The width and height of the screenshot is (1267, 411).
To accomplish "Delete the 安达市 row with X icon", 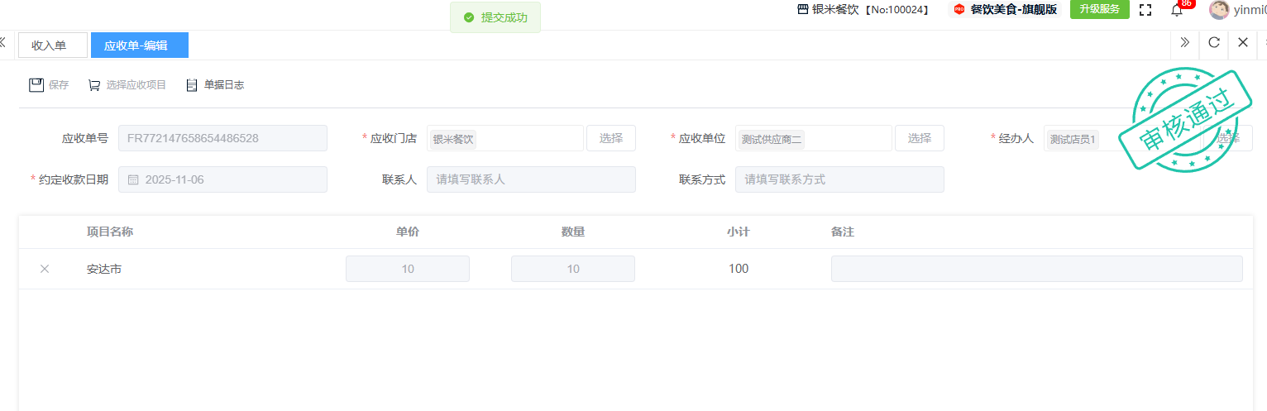I will pos(45,269).
